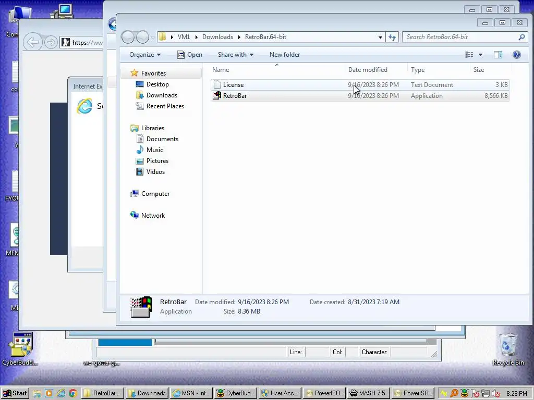Click the network tray icon
This screenshot has height=400, width=534.
pyautogui.click(x=486, y=394)
